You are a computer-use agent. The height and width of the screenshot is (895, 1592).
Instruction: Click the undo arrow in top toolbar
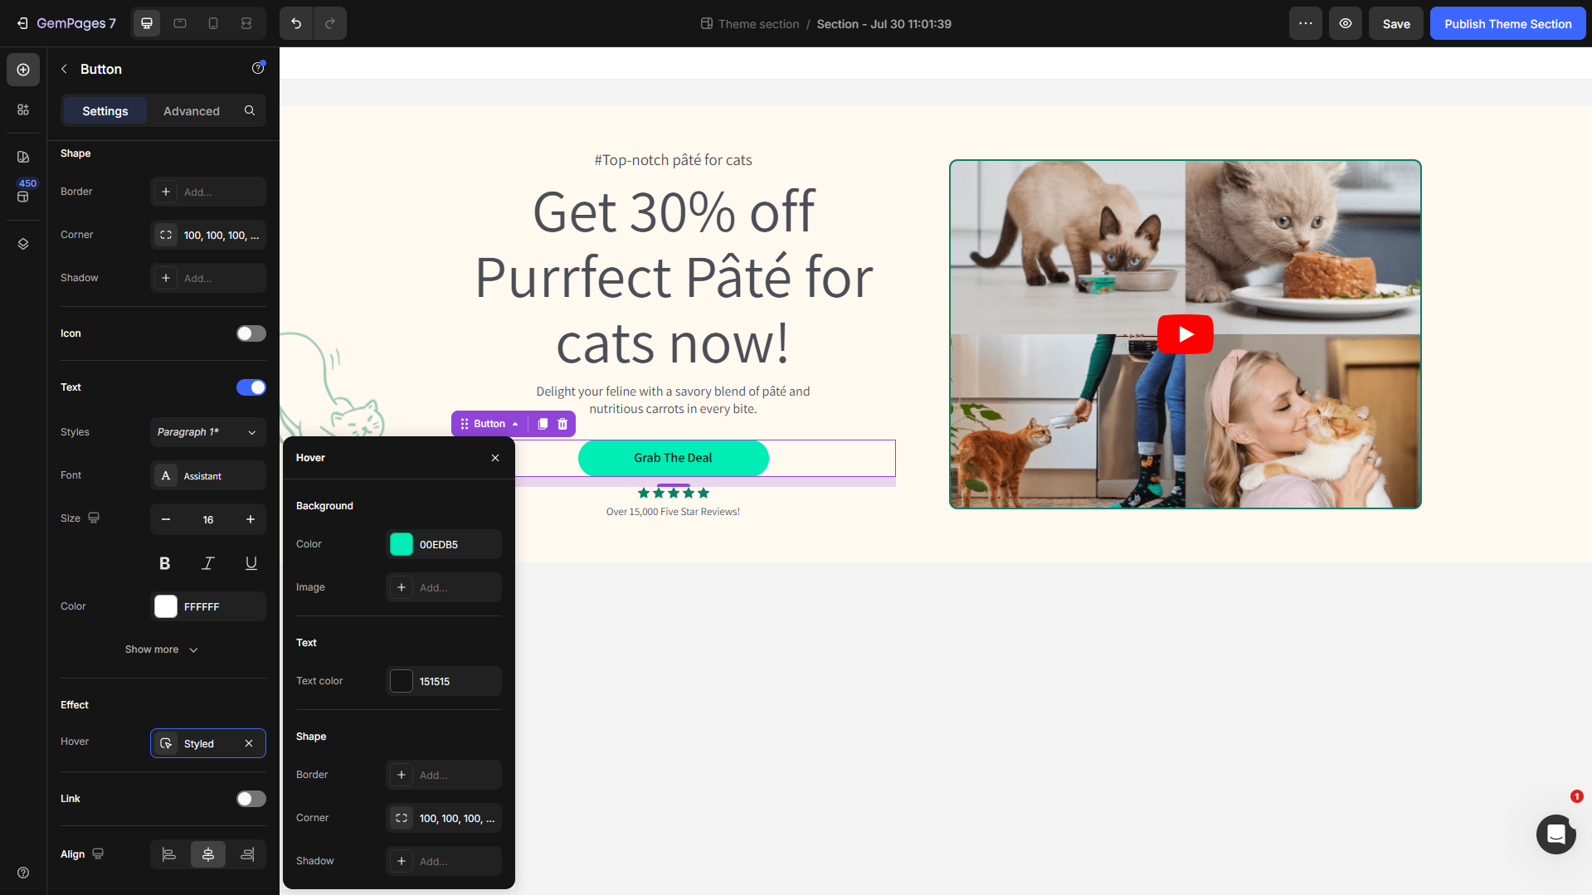[x=296, y=23]
